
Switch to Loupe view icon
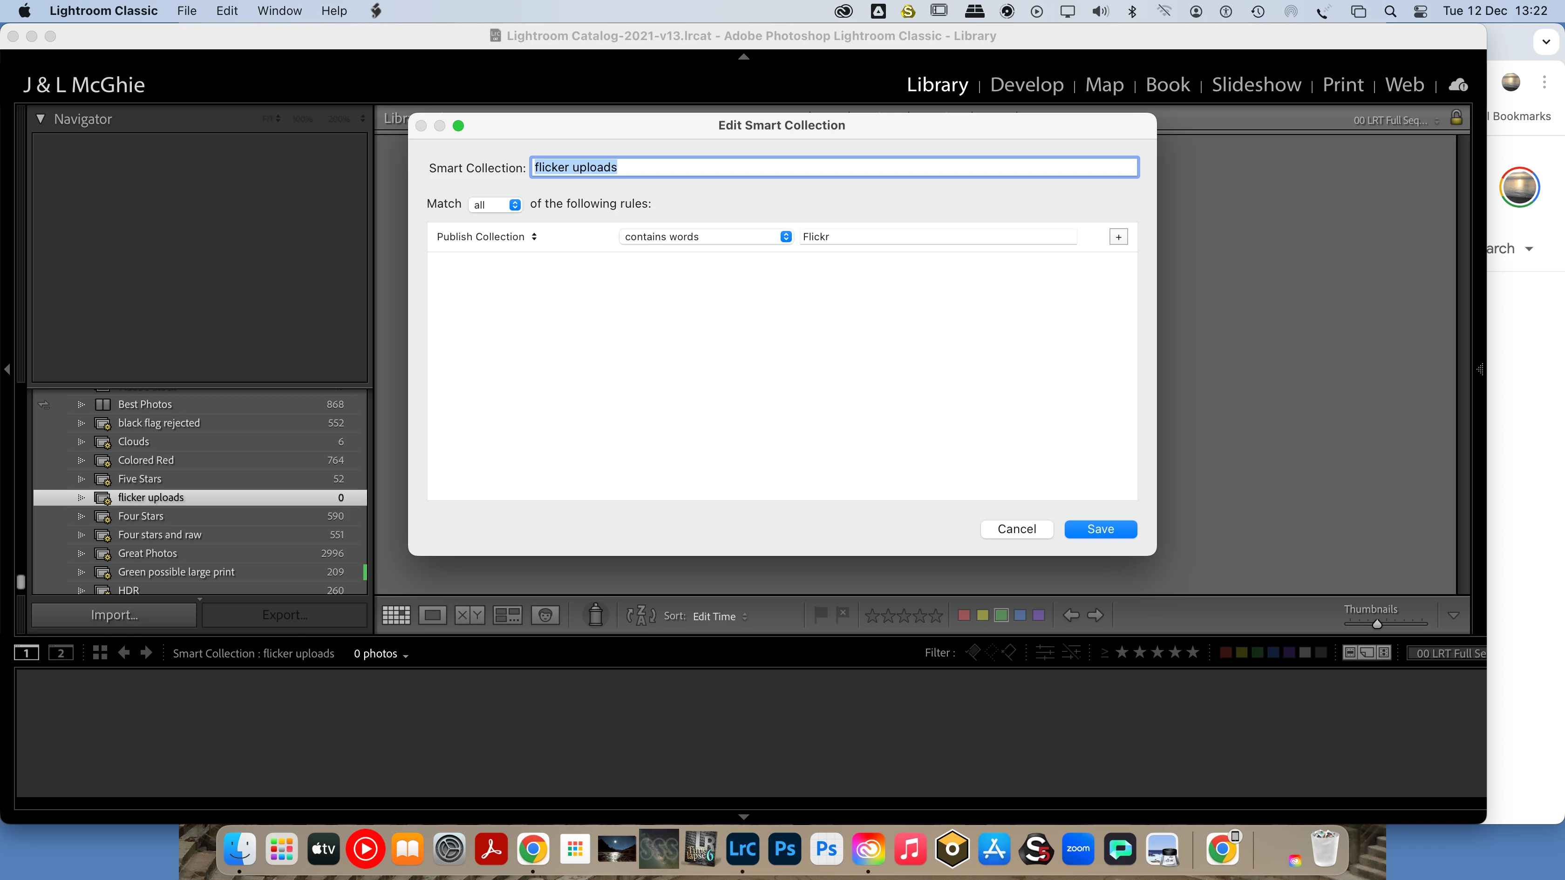click(433, 615)
